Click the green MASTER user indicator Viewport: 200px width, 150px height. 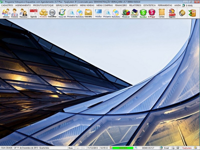123,148
